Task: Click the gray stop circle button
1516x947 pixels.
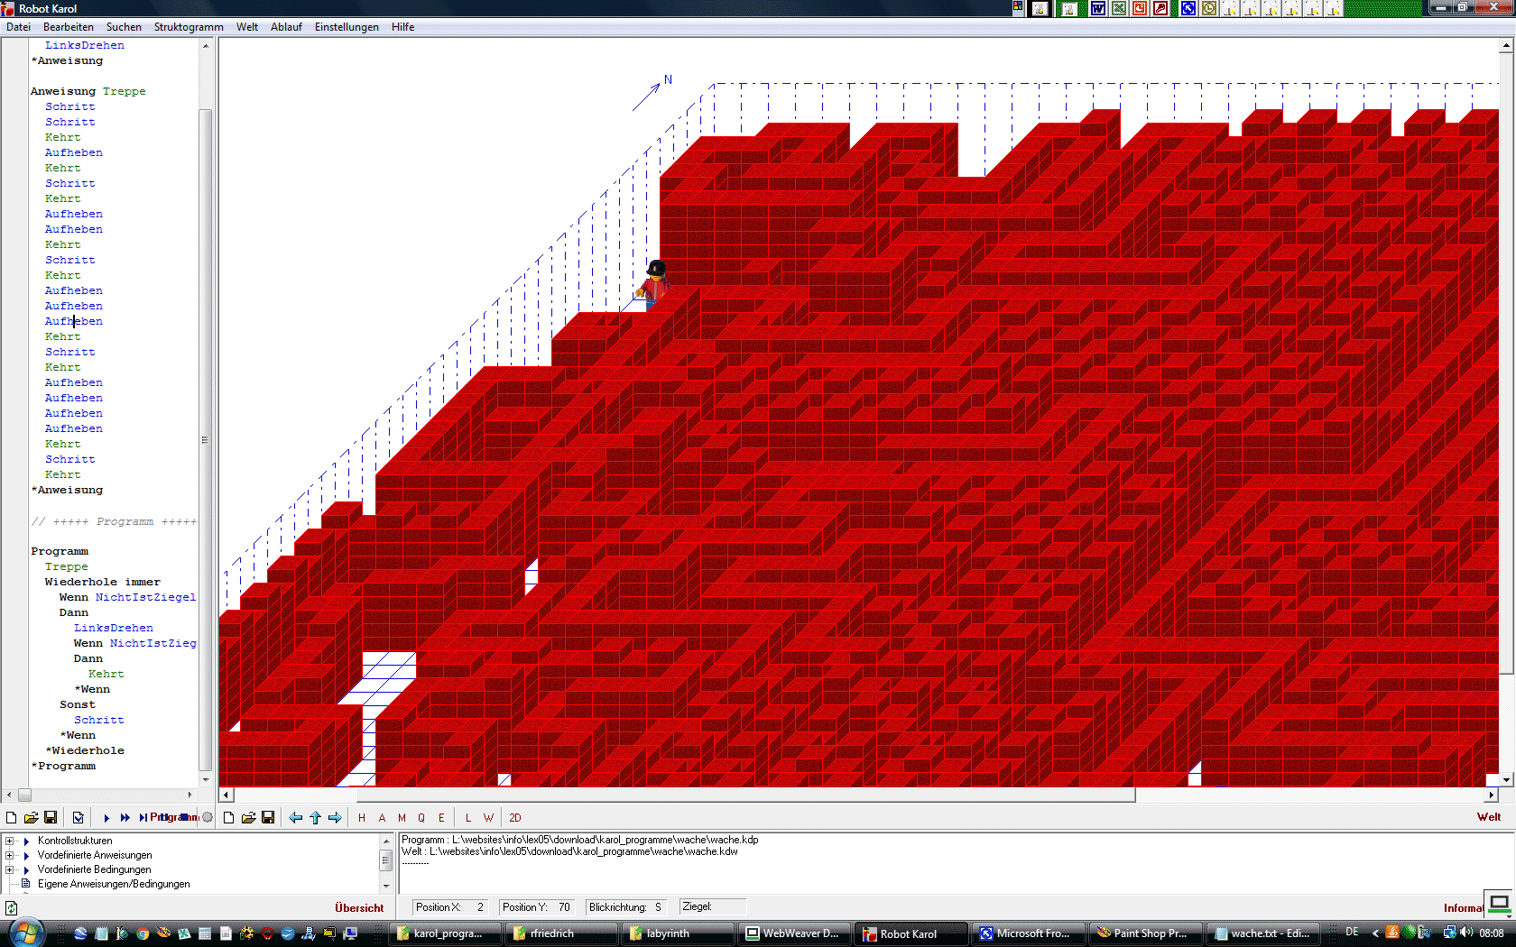Action: (x=208, y=817)
